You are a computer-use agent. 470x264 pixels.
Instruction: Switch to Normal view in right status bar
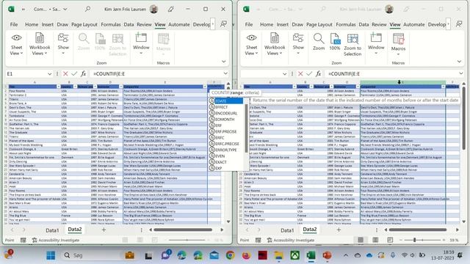click(361, 240)
